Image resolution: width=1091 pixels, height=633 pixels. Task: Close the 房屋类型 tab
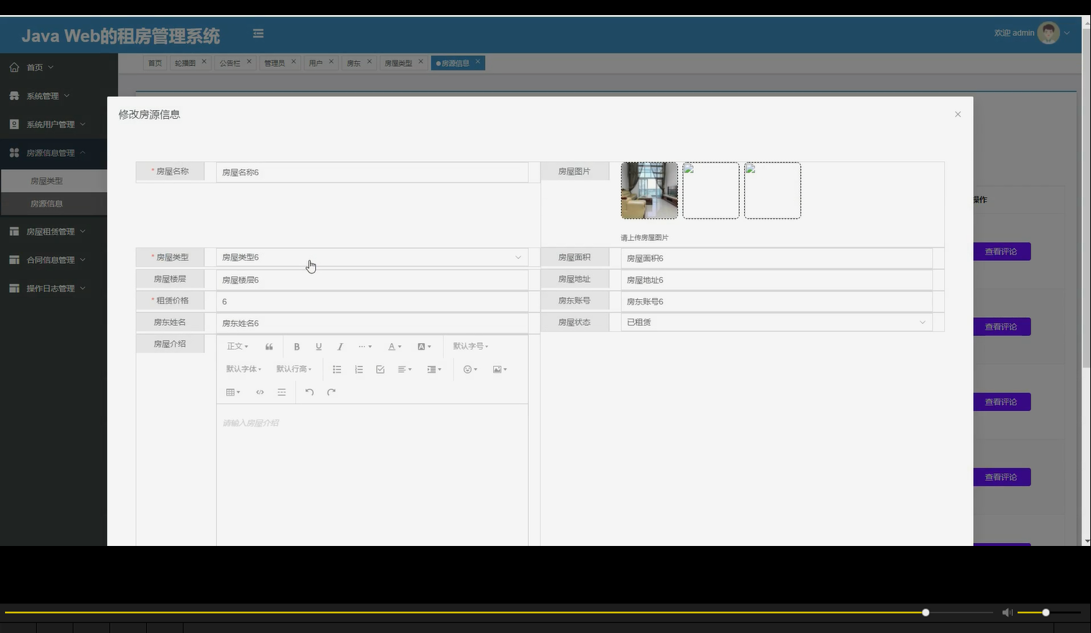pos(421,61)
